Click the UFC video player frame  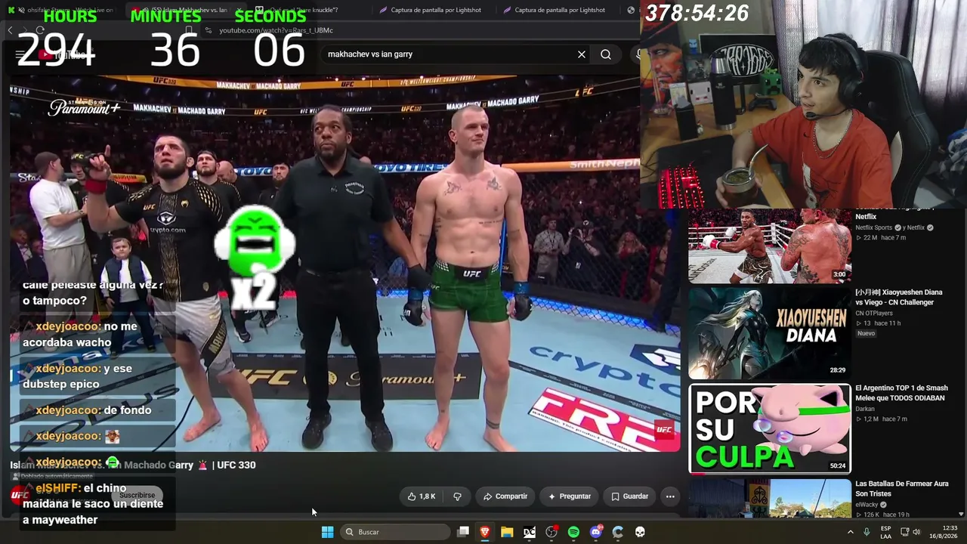coord(344,263)
